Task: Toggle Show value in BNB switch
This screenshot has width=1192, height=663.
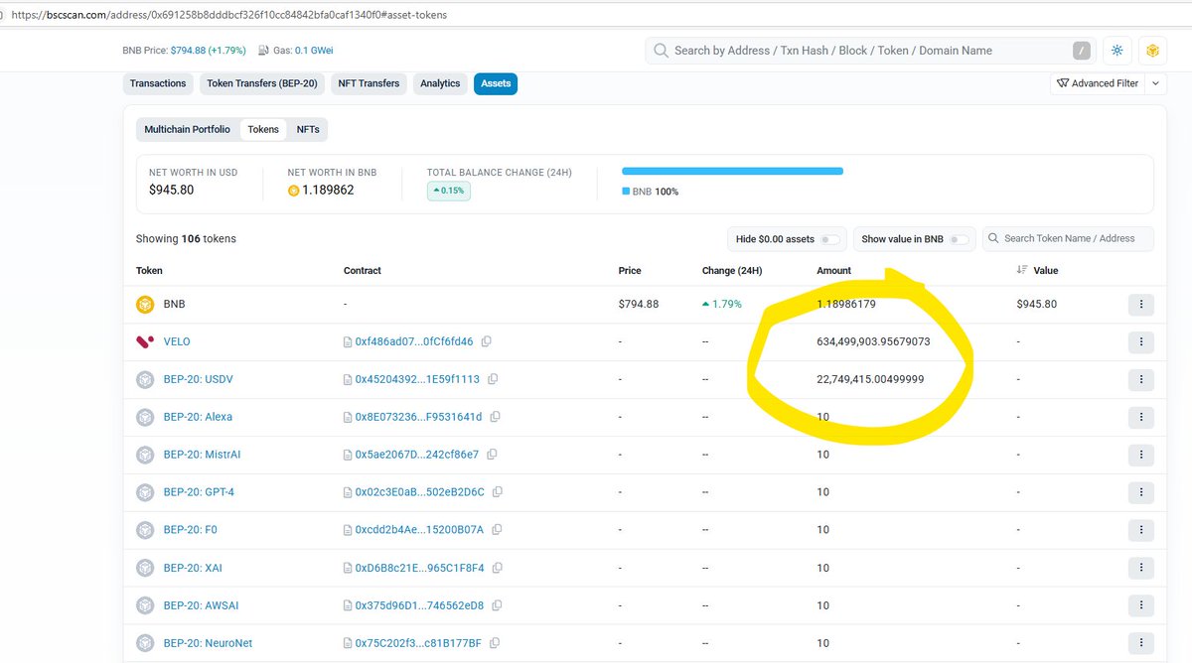Action: 959,239
